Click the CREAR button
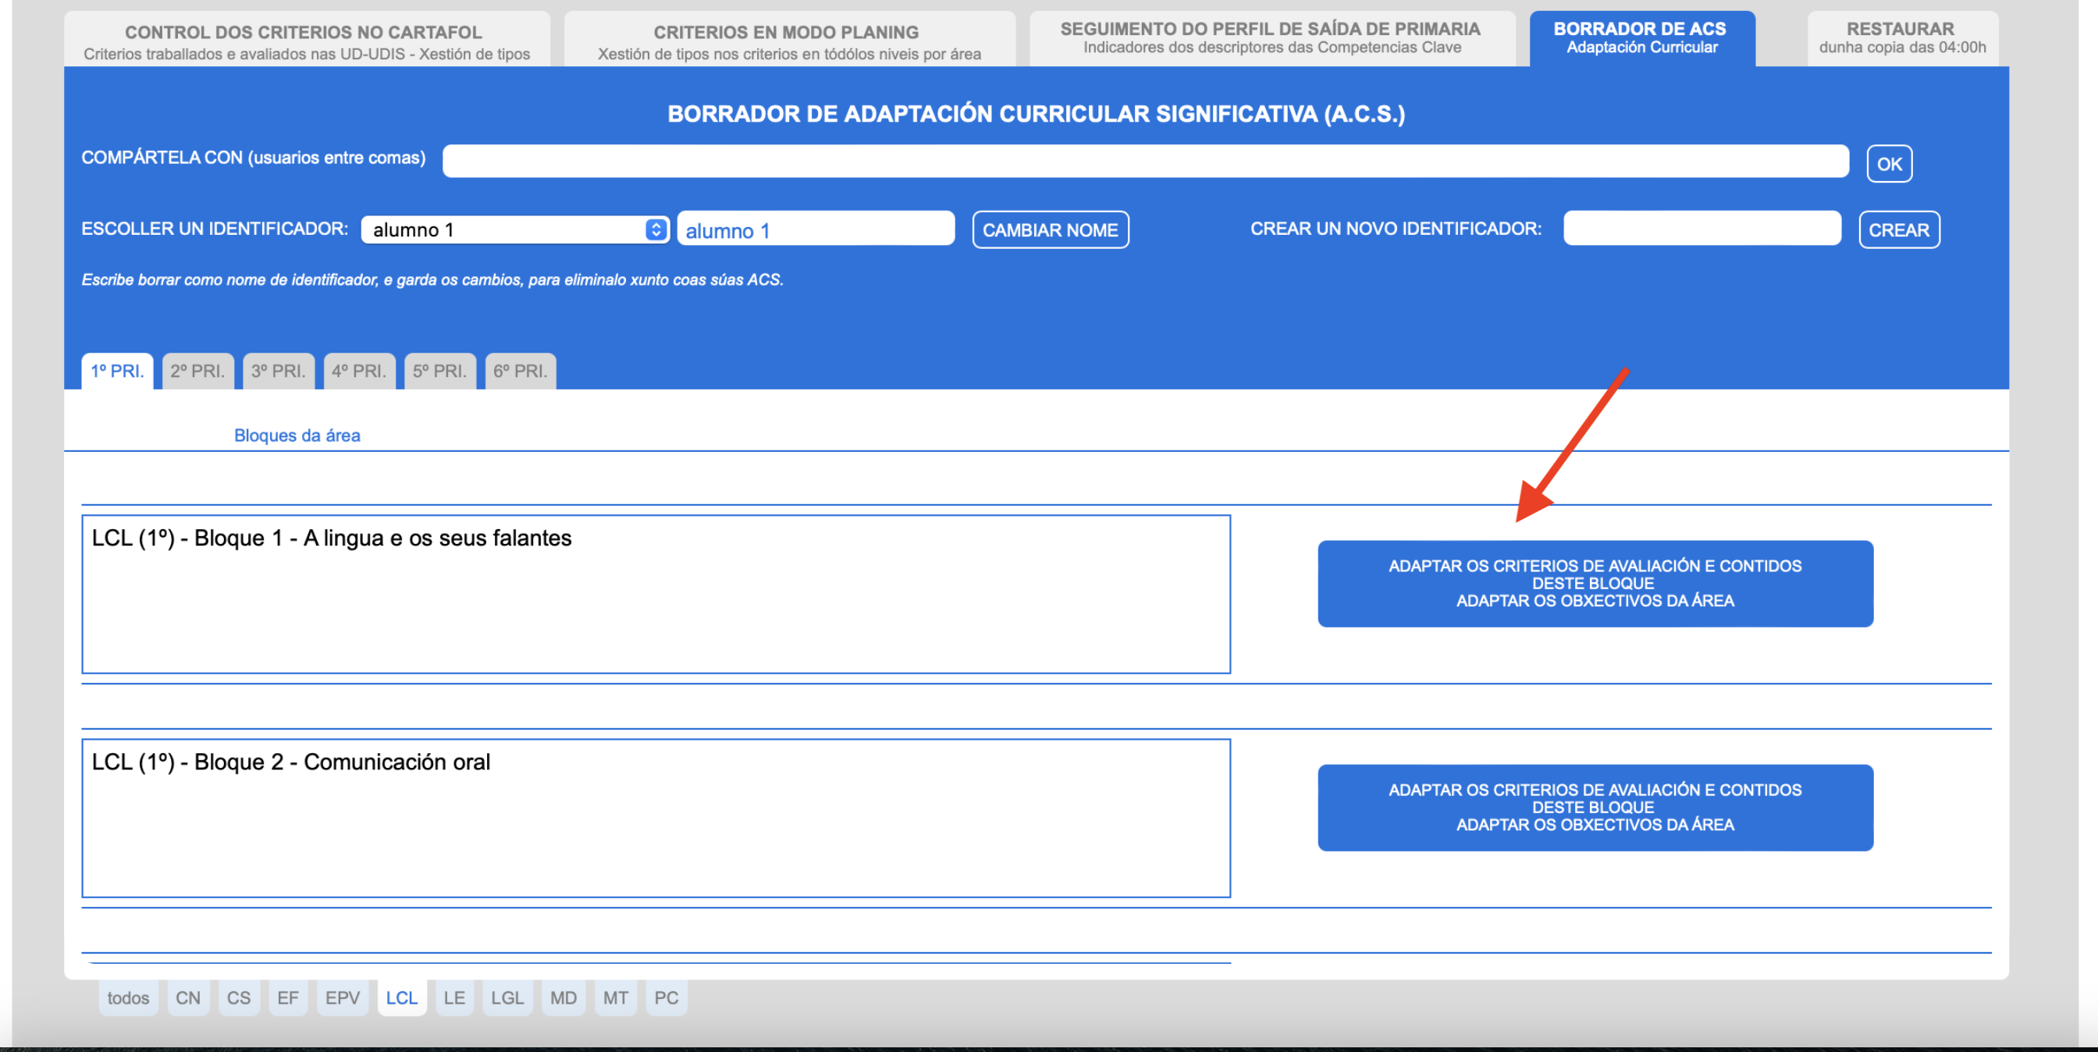 [x=1898, y=229]
